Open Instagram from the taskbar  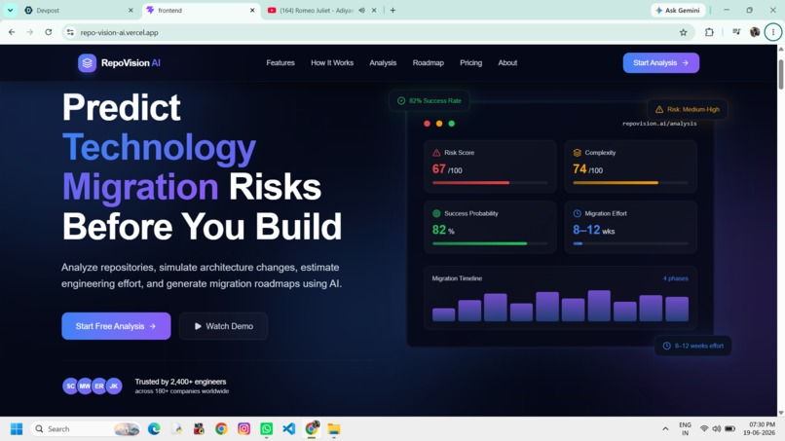243,429
